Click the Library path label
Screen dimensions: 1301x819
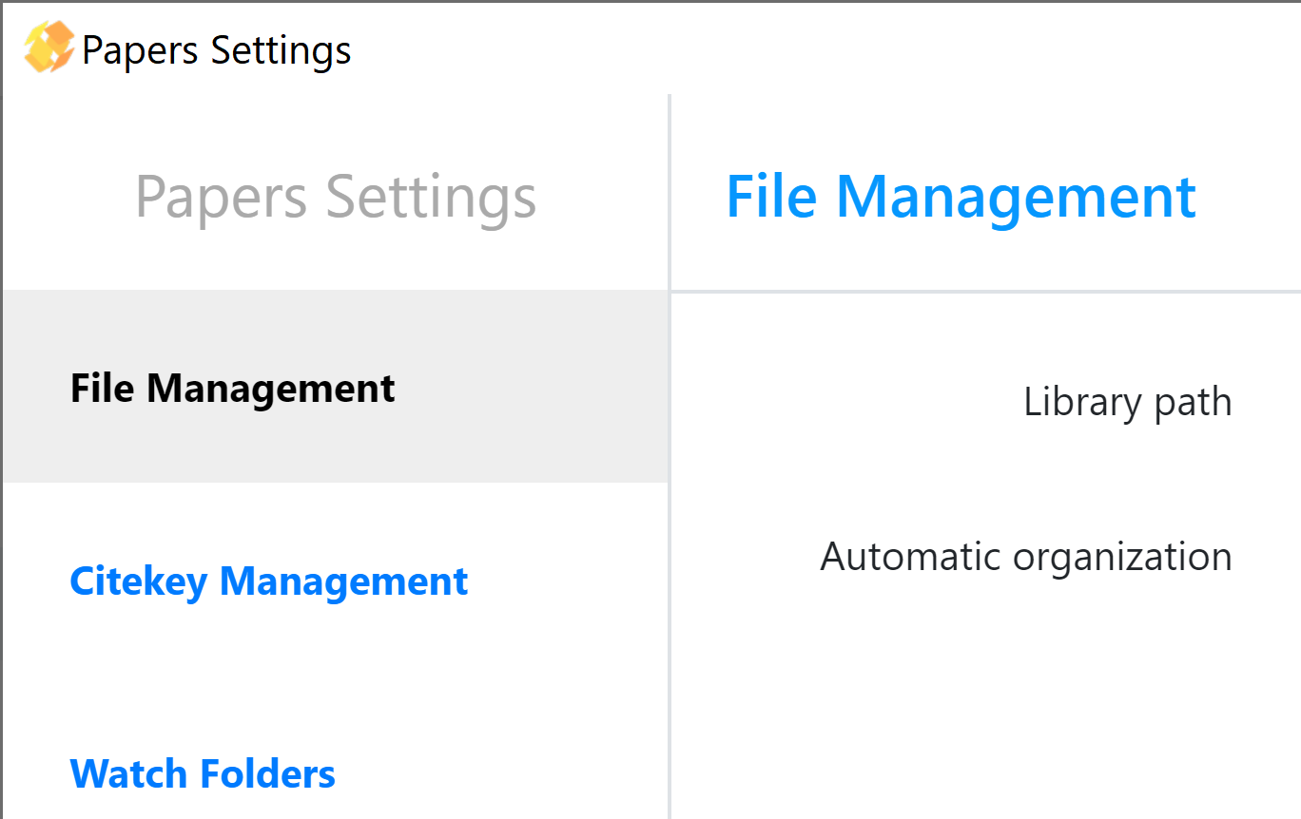1127,402
